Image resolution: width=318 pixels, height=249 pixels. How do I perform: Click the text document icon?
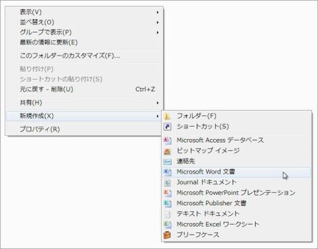click(x=168, y=214)
